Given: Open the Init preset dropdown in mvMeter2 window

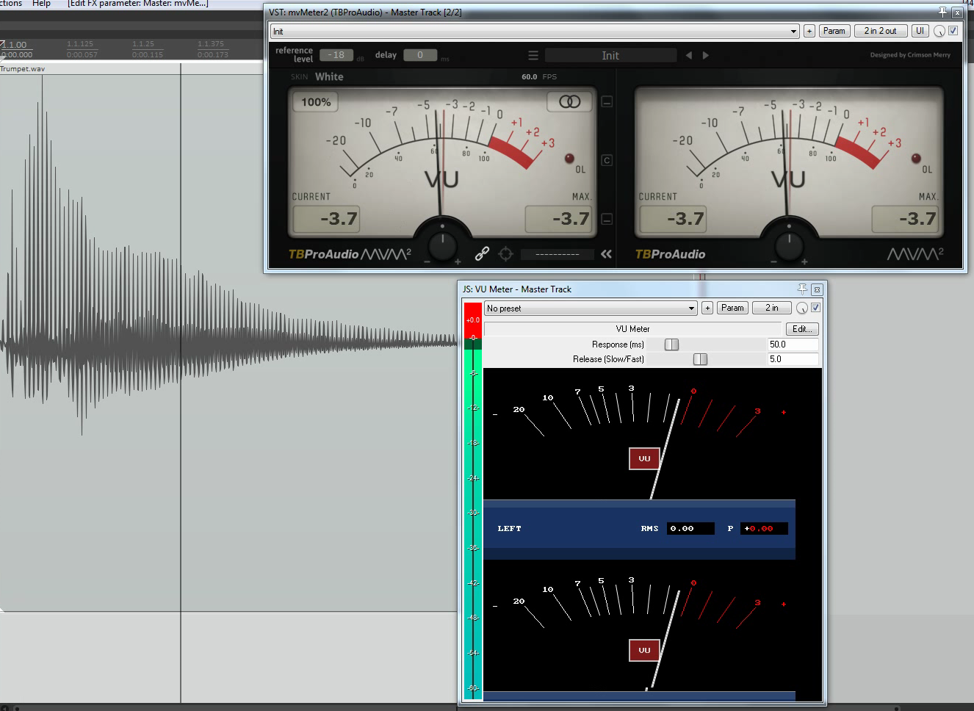Looking at the screenshot, I should click(x=535, y=31).
